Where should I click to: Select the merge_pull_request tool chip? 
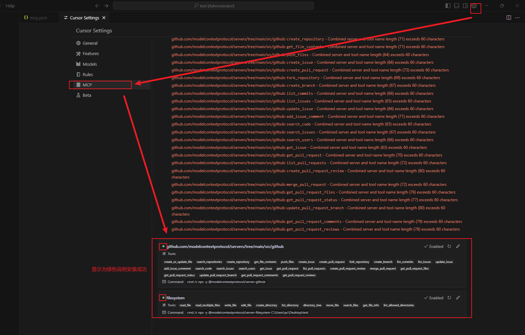(x=383, y=269)
